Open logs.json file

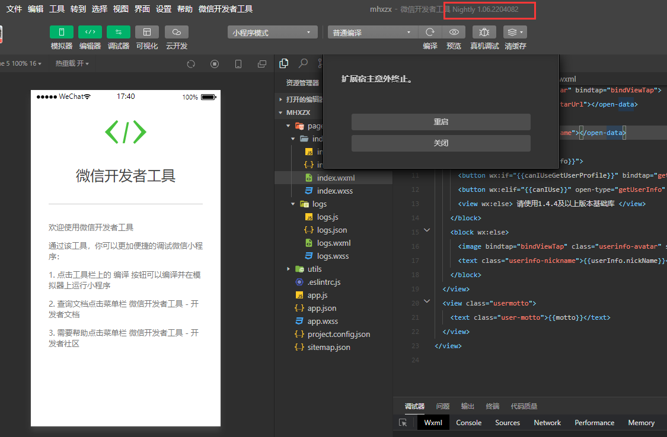[333, 230]
